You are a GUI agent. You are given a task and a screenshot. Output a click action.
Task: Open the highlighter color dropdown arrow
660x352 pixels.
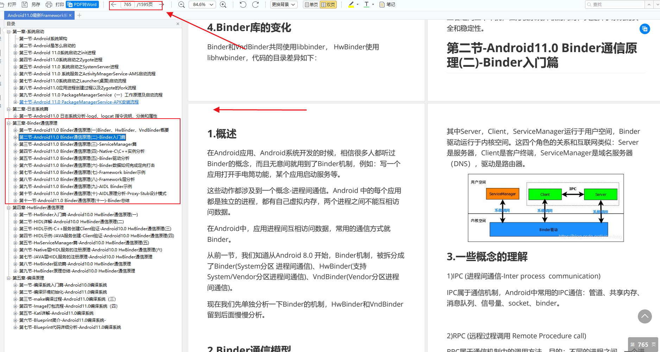[358, 5]
